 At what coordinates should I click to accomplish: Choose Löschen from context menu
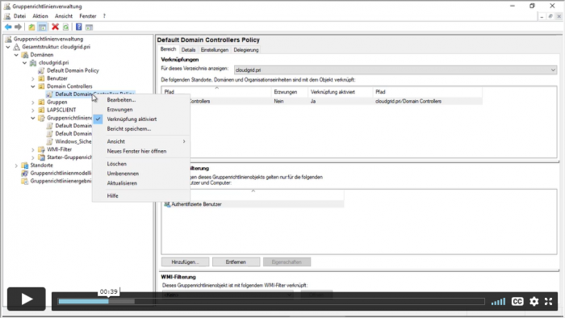tap(141, 164)
